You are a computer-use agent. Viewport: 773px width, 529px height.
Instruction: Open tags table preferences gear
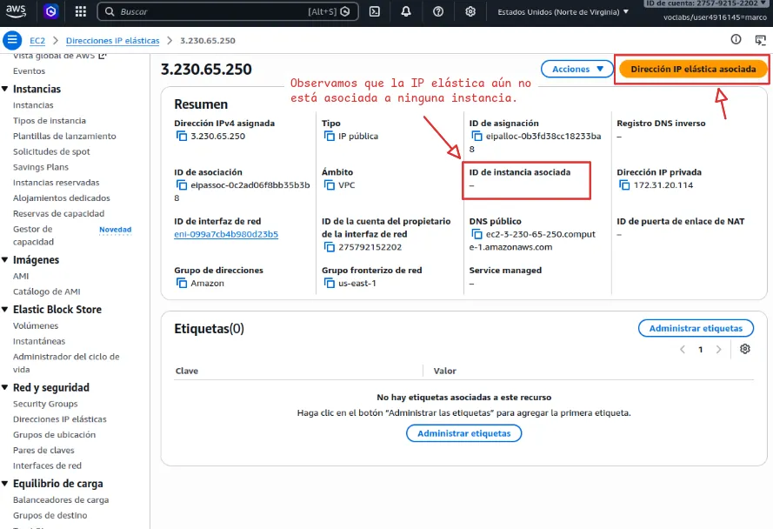(x=745, y=349)
